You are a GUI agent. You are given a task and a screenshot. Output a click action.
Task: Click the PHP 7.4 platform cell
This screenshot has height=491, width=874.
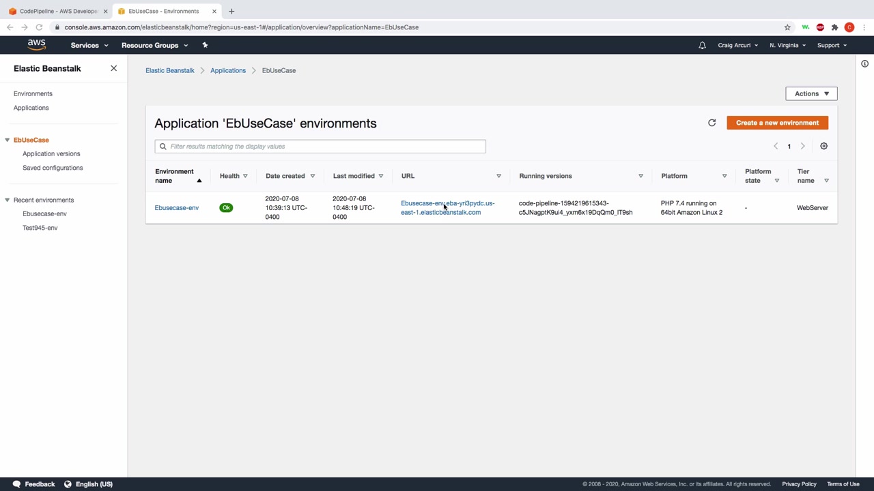tap(692, 208)
